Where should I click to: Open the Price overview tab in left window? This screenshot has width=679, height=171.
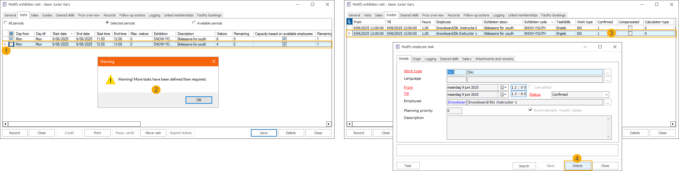pos(89,15)
